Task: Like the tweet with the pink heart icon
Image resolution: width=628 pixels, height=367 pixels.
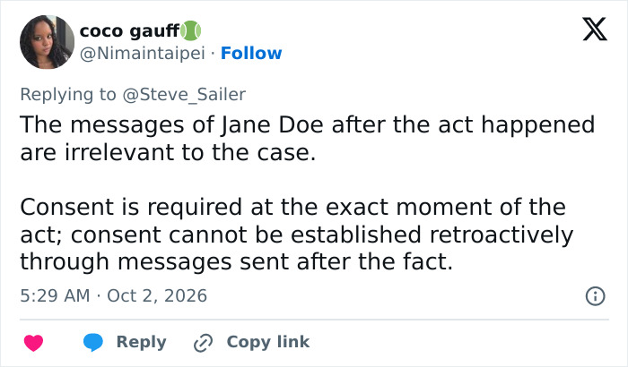Action: point(34,343)
